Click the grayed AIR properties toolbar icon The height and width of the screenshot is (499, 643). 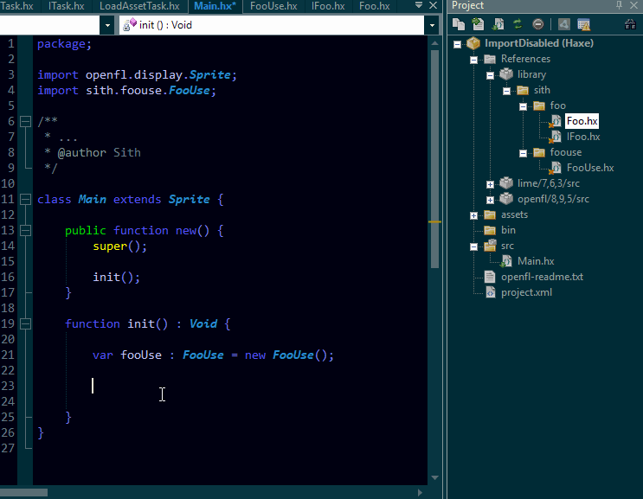click(x=564, y=24)
